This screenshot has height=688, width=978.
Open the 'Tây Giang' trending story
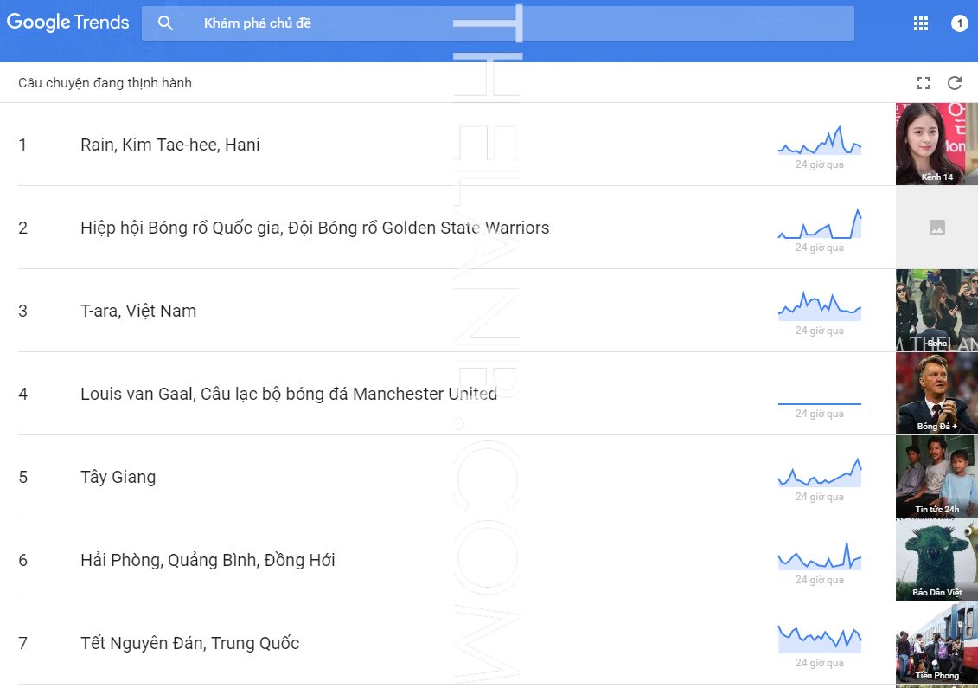[x=118, y=477]
